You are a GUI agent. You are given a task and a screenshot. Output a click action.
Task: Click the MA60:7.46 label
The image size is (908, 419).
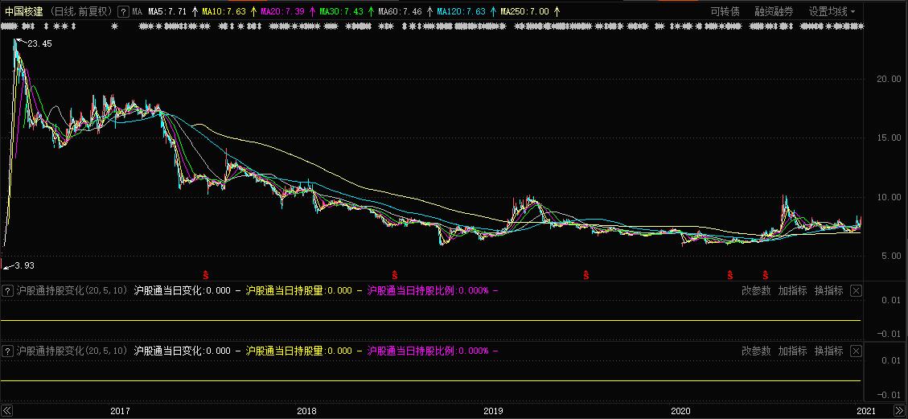[401, 11]
